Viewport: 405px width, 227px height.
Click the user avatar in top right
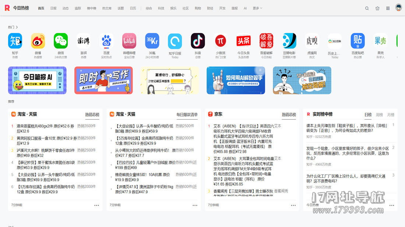point(398,8)
